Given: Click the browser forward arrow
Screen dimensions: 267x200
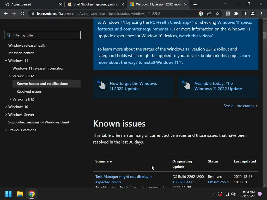Looking at the screenshot, I should tap(14, 14).
